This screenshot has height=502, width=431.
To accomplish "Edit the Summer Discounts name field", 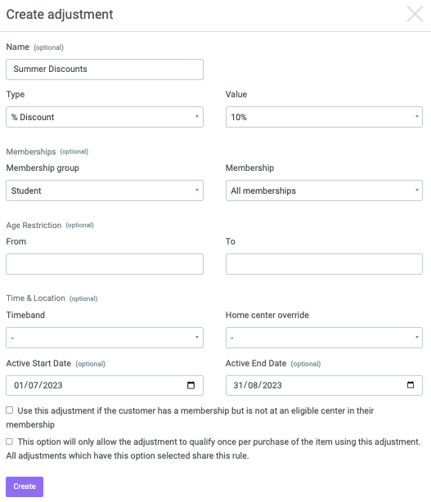I will point(105,69).
